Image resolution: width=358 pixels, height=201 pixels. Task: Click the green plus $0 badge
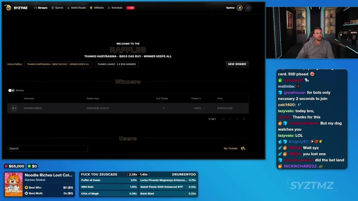pos(32,166)
